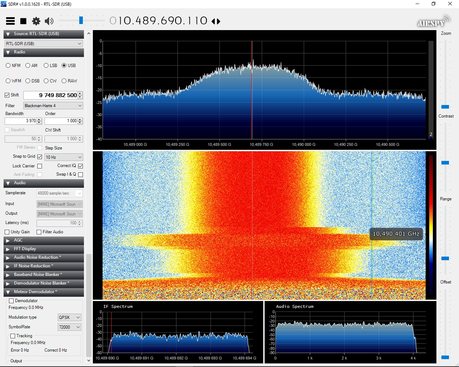Click the Offset slider handle
This screenshot has width=459, height=367.
click(x=445, y=357)
